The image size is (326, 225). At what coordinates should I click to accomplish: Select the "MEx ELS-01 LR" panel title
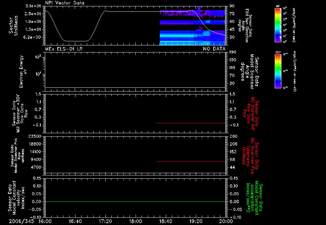64,49
